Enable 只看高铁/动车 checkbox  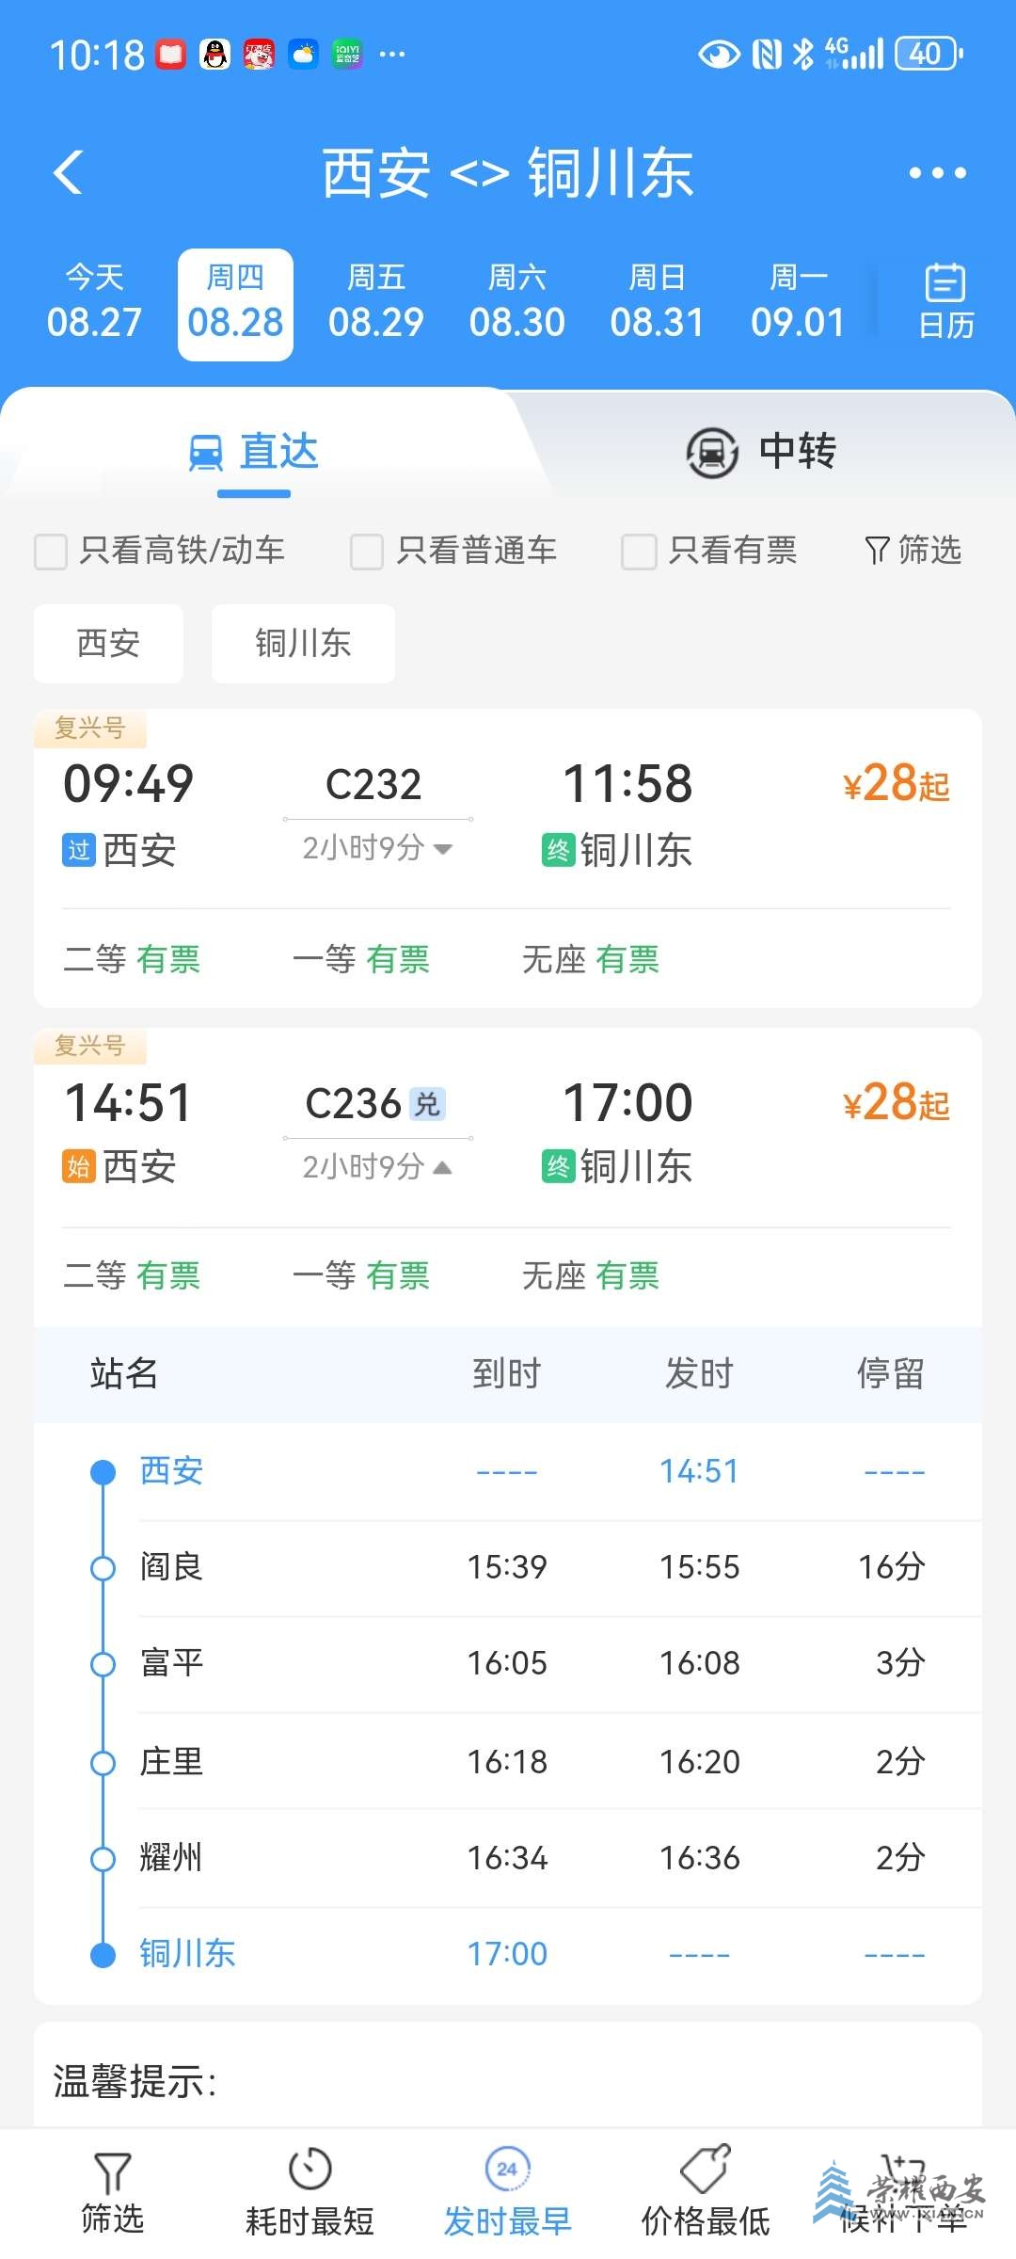click(x=51, y=552)
